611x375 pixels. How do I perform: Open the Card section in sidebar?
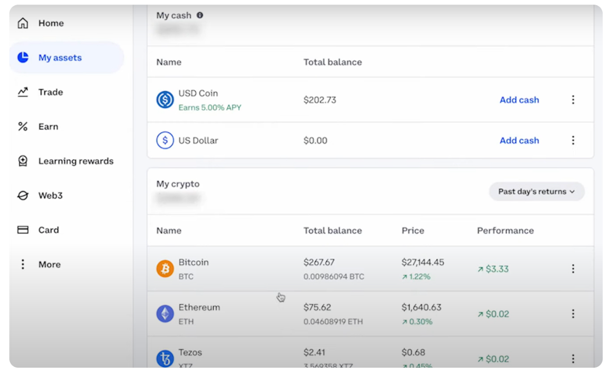point(48,230)
